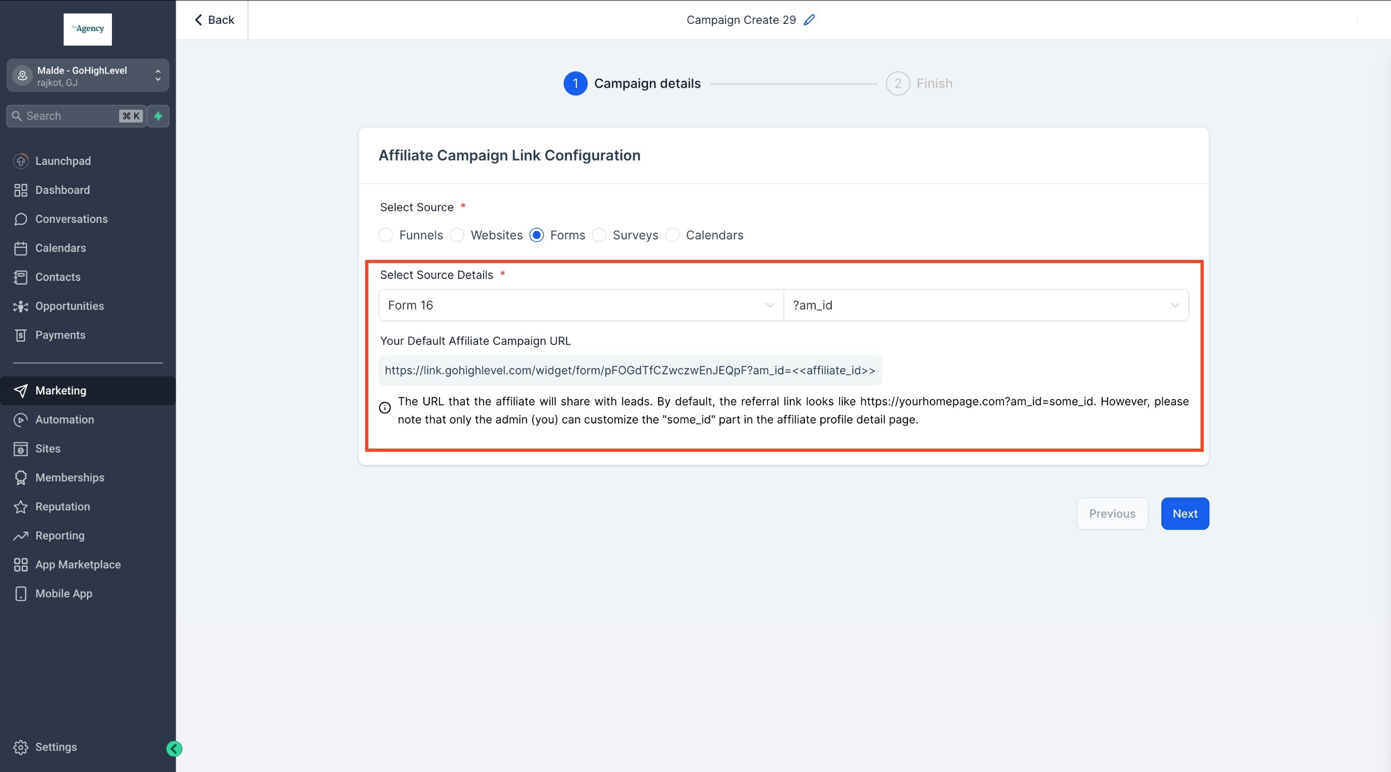Open Launchpad from the sidebar

click(x=63, y=161)
